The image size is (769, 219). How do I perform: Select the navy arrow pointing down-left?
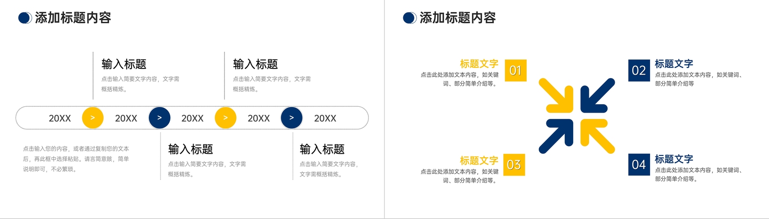[598, 95]
